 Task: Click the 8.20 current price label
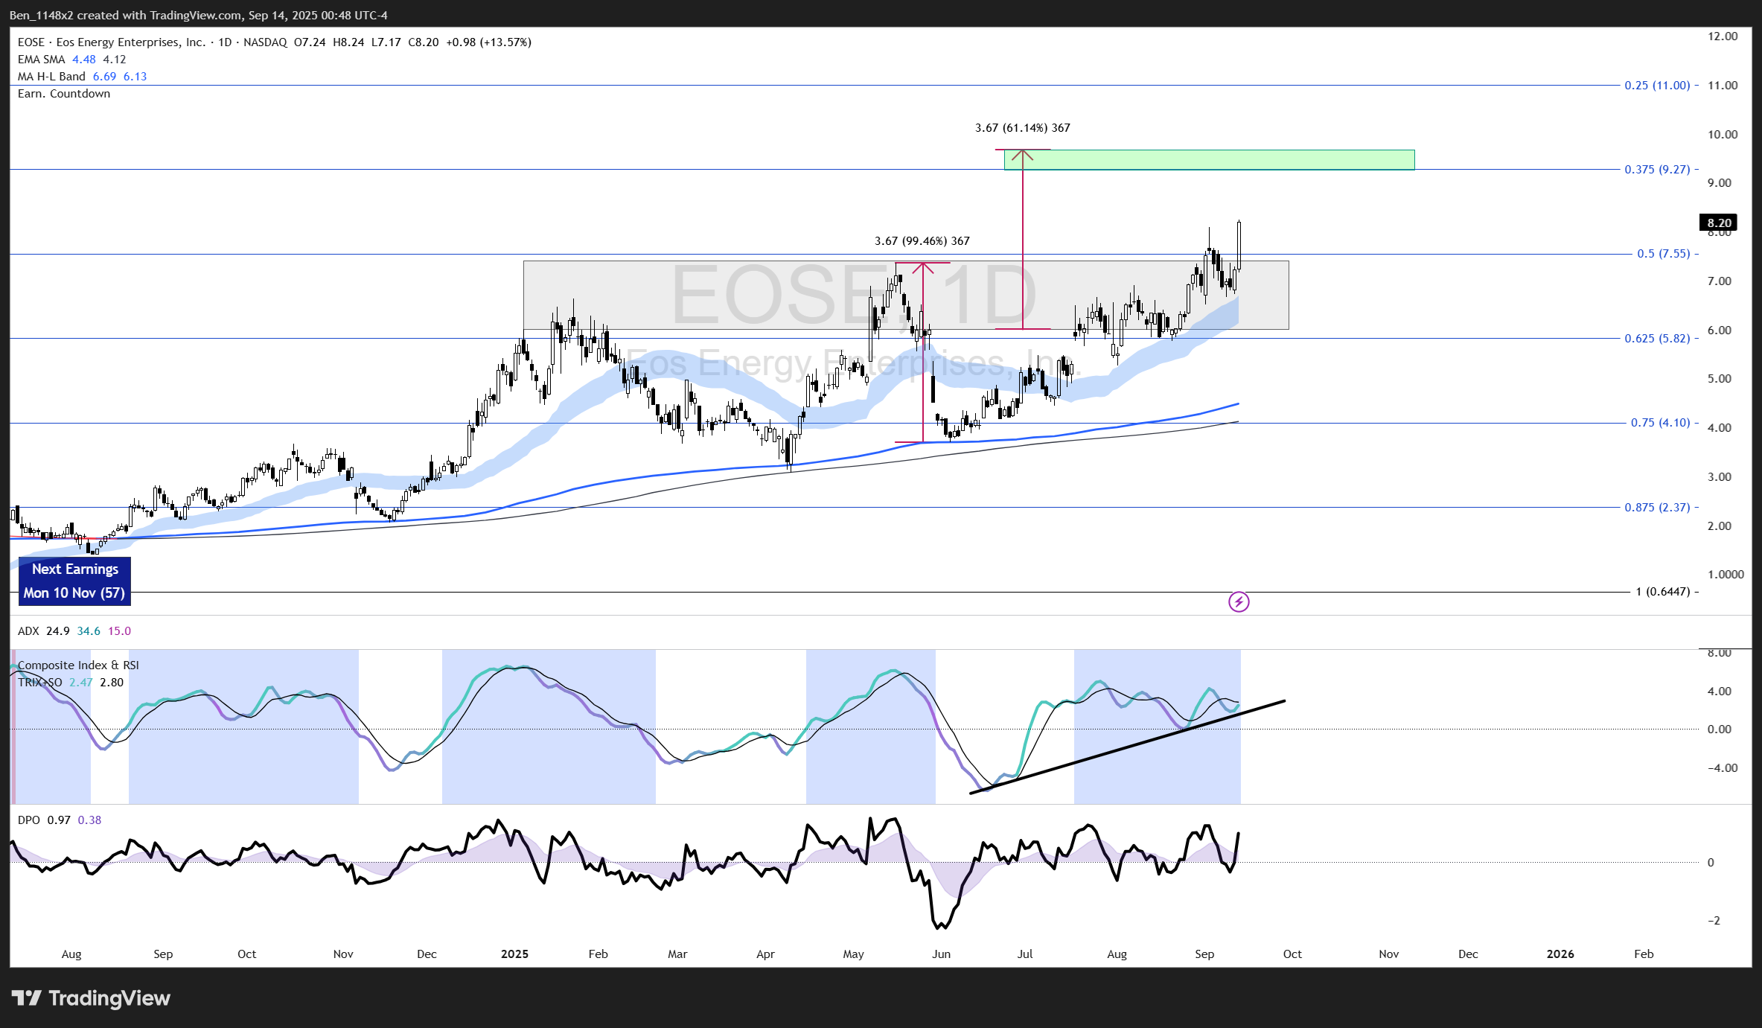(x=1718, y=223)
